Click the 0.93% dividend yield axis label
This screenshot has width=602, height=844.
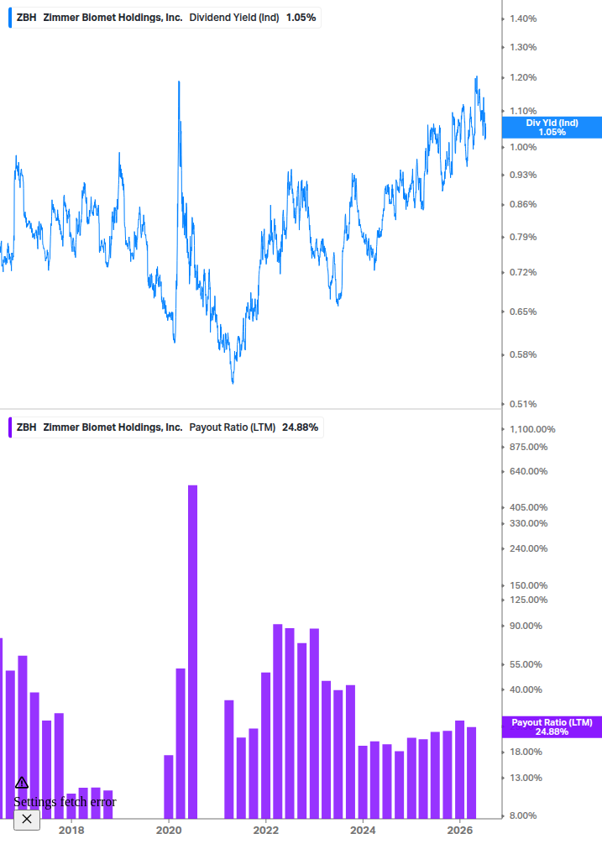tap(523, 175)
